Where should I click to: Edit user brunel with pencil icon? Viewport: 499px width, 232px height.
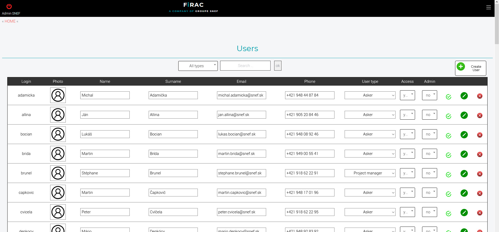(x=464, y=174)
